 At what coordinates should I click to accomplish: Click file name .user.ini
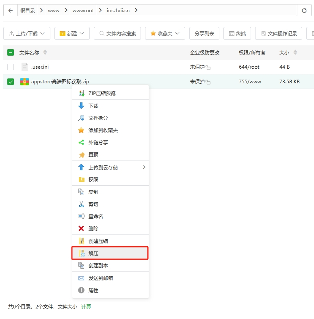(x=40, y=67)
